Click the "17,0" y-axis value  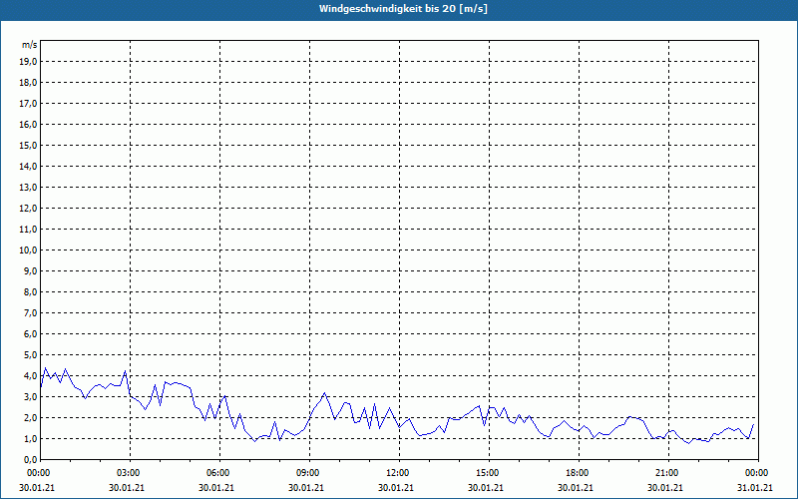tap(28, 104)
